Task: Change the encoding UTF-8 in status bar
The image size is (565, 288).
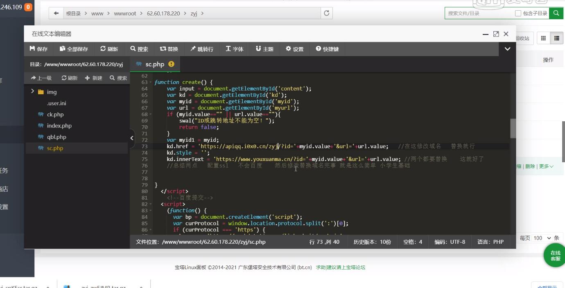Action: [450, 242]
